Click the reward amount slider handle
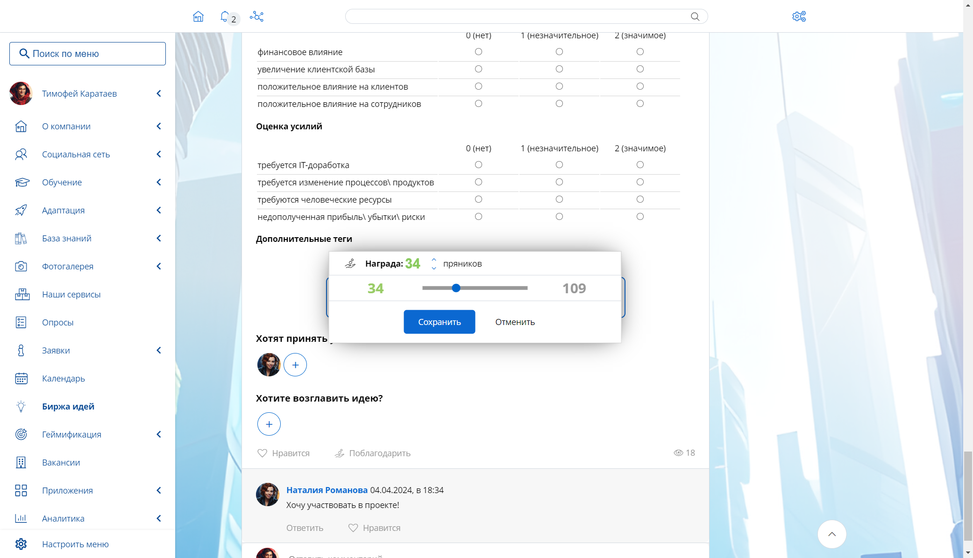Screen dimensions: 973x558 click(x=456, y=288)
